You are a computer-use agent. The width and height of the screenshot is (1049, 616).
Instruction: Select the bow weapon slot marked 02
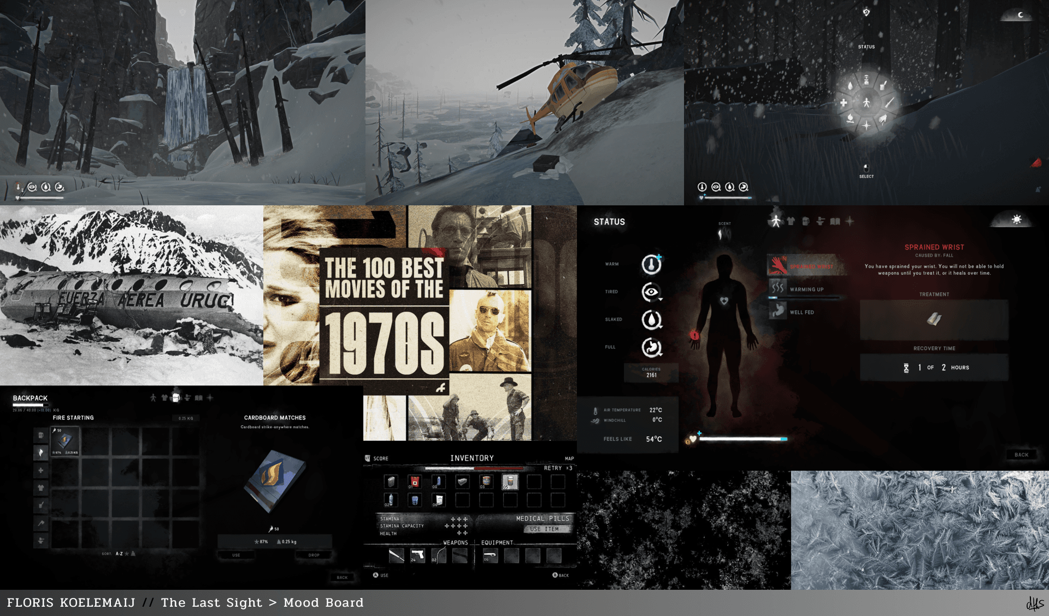pyautogui.click(x=439, y=555)
